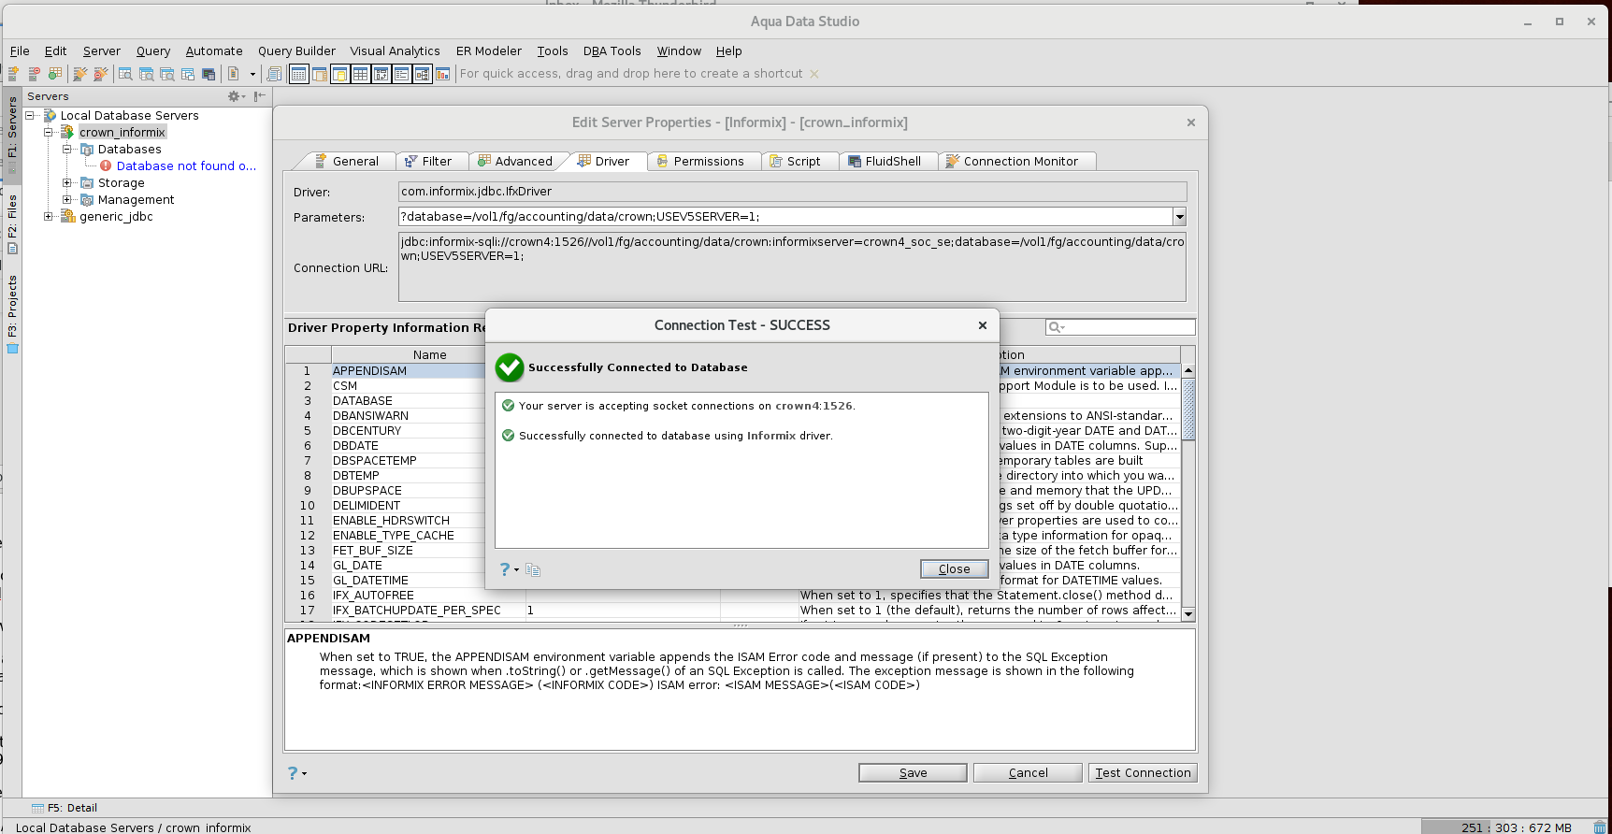Collapse the crown_informix server node
This screenshot has width=1612, height=834.
pos(49,132)
